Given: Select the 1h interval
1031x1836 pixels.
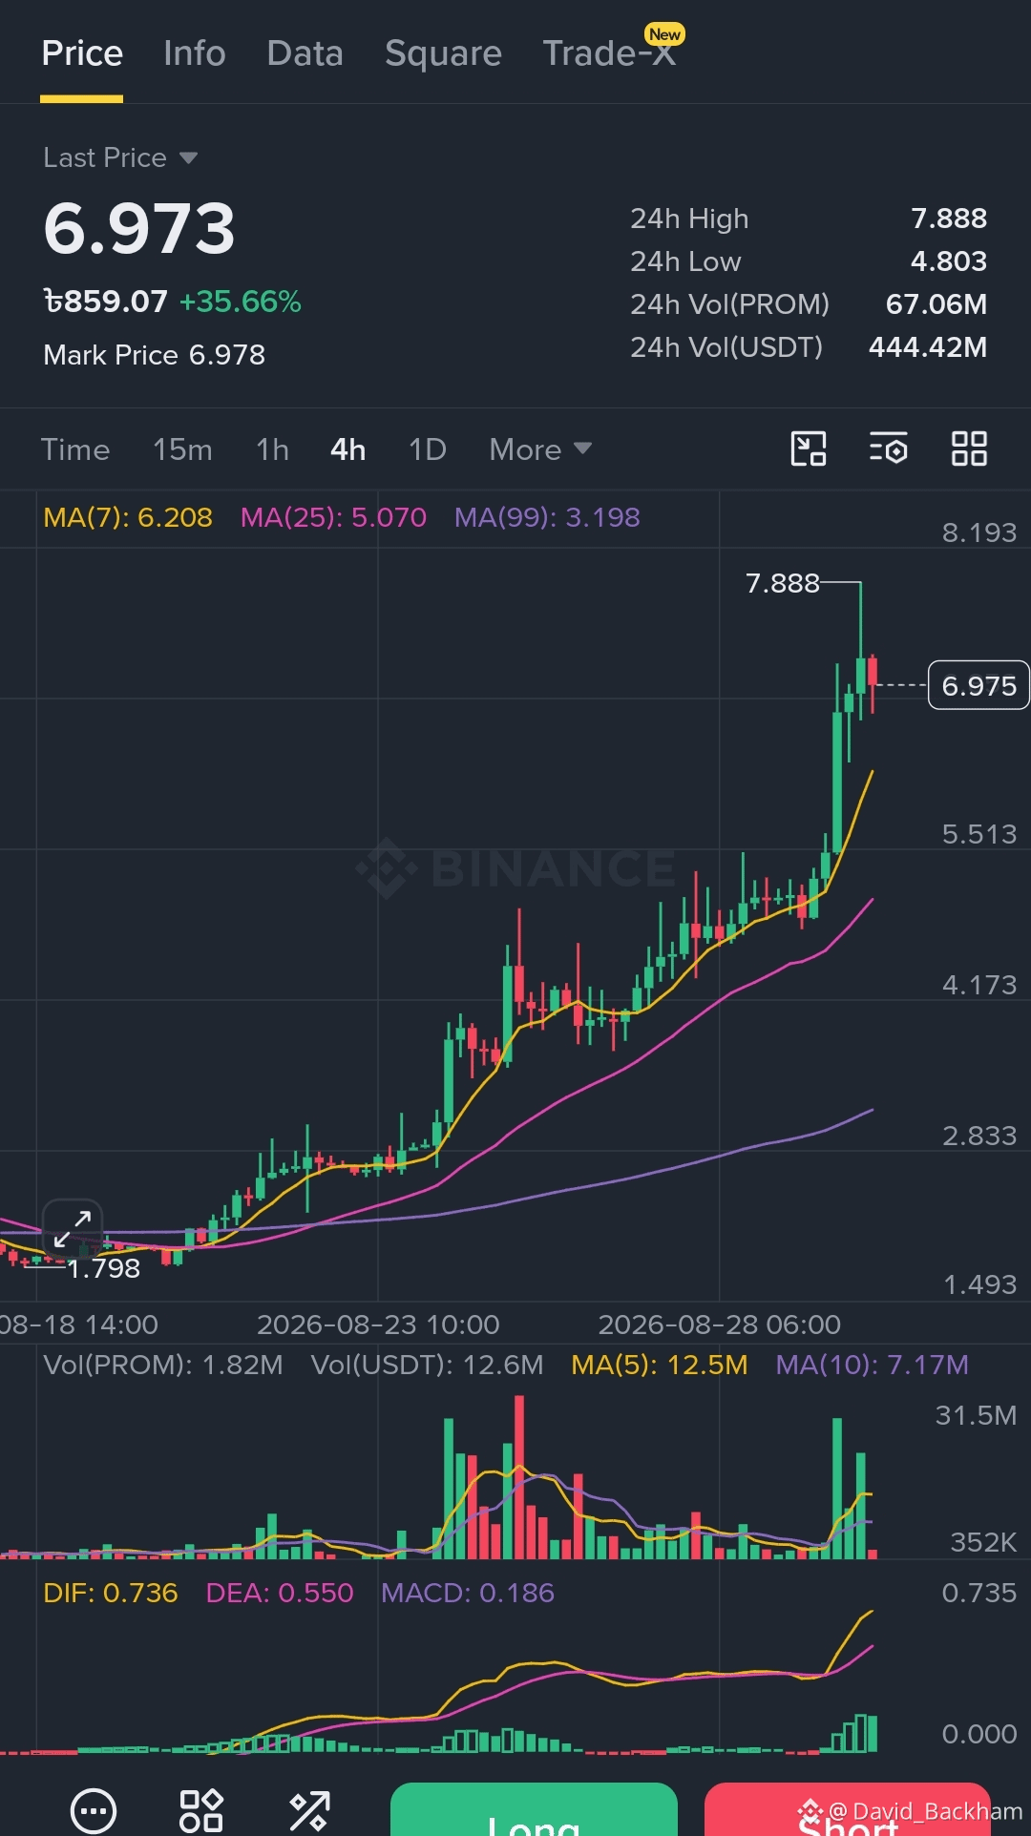Looking at the screenshot, I should tap(272, 449).
